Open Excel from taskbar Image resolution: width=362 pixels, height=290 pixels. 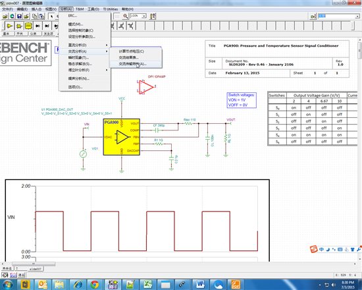[x=147, y=285]
